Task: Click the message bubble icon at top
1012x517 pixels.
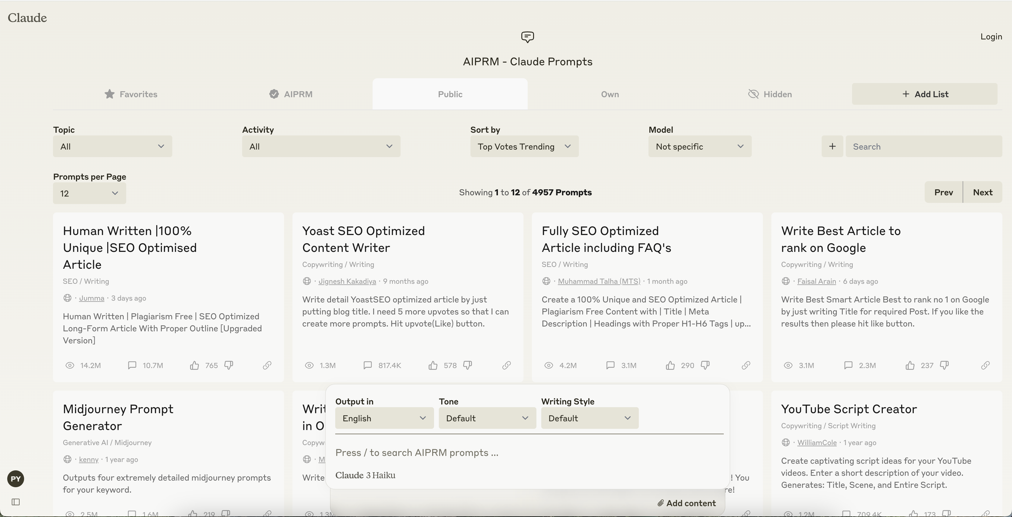Action: tap(528, 36)
